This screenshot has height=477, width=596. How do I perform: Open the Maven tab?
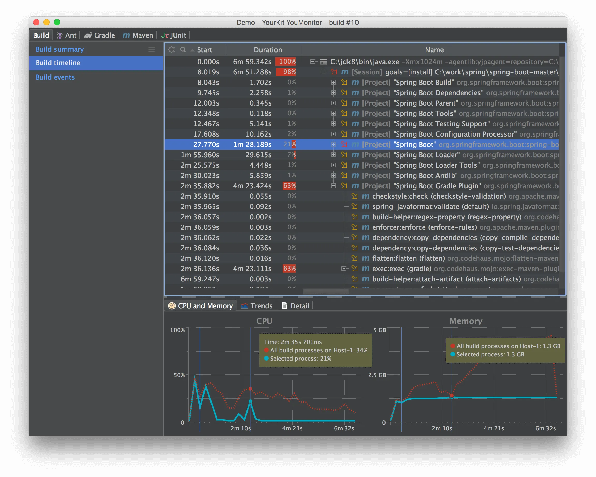click(138, 35)
